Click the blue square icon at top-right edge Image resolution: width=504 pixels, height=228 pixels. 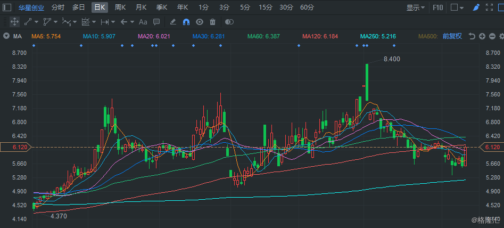[x=501, y=7]
